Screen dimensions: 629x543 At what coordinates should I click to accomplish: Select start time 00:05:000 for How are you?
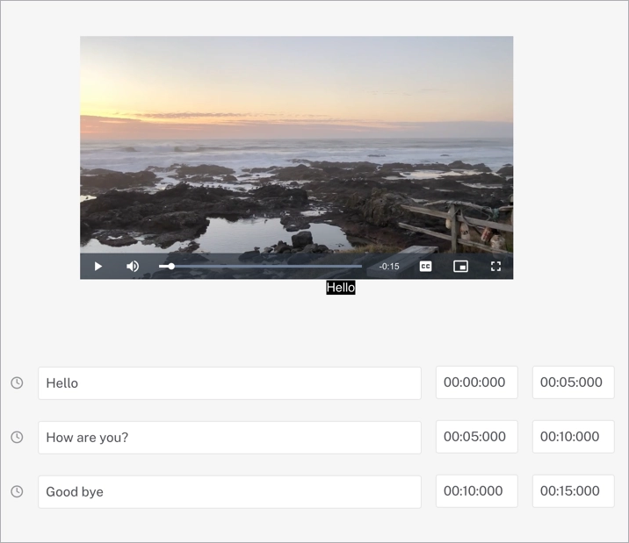tap(476, 437)
